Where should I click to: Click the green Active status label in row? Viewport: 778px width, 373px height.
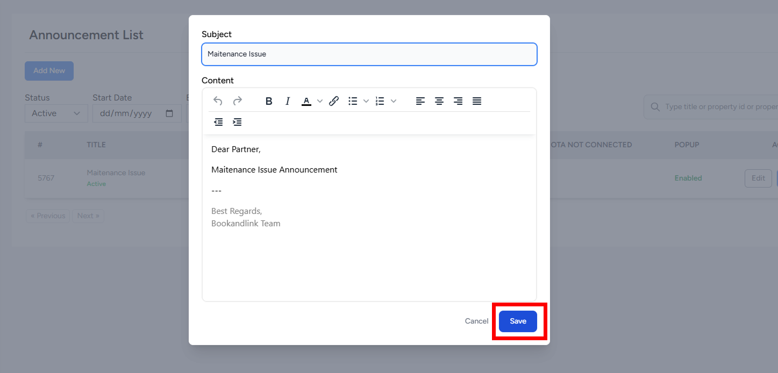[x=96, y=184]
